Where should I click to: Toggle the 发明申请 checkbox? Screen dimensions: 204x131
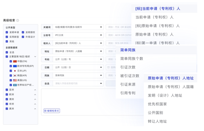[x=7, y=32]
